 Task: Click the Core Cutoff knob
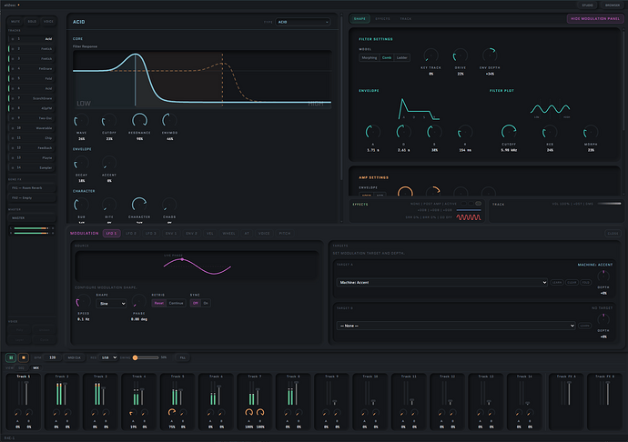click(109, 121)
